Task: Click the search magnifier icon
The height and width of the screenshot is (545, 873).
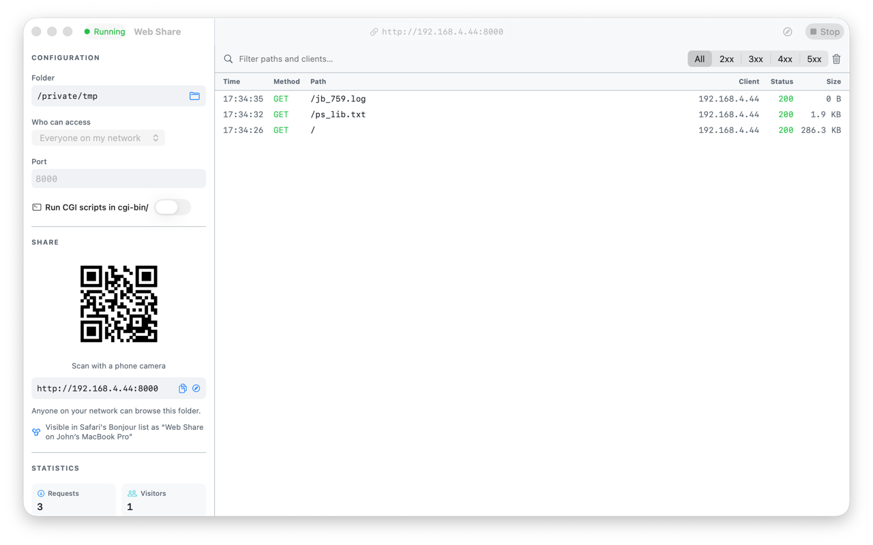Action: 228,59
